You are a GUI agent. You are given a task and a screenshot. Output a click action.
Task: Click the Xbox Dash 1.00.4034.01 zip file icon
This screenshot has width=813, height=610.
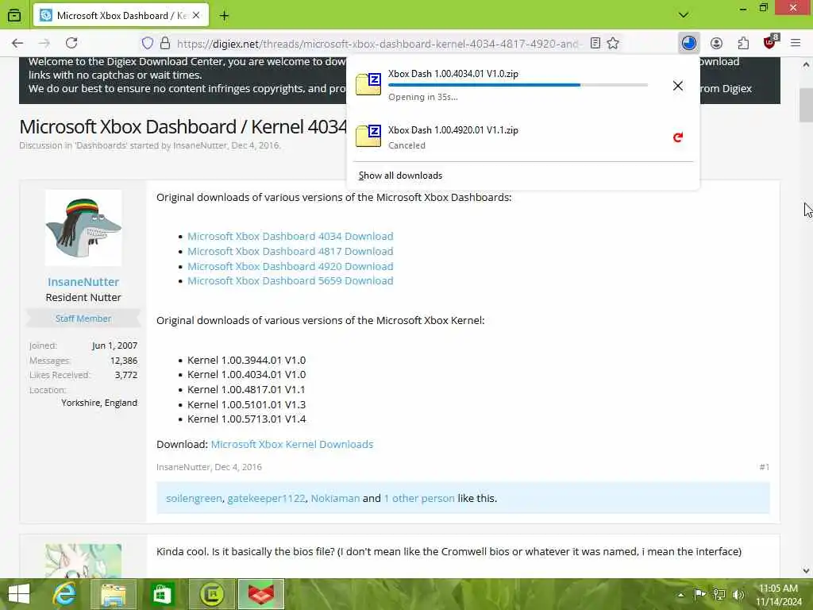(x=368, y=84)
